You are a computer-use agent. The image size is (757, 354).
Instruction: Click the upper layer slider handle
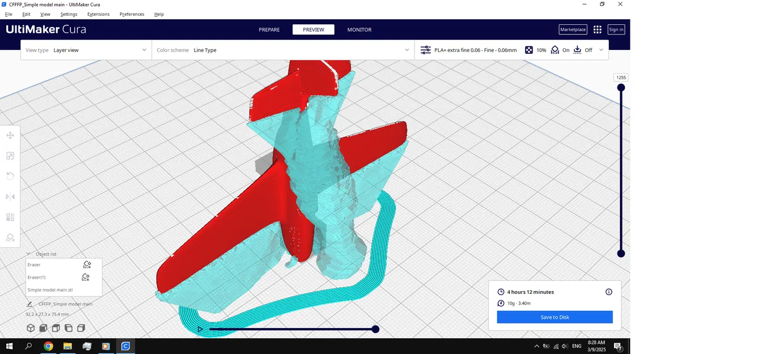[621, 87]
